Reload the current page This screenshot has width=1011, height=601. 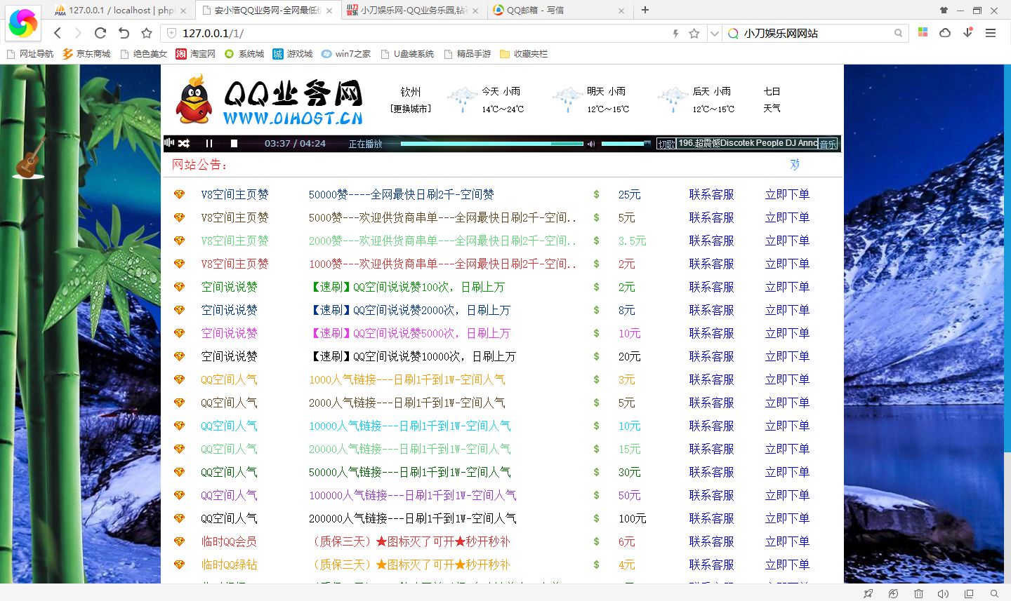click(100, 33)
